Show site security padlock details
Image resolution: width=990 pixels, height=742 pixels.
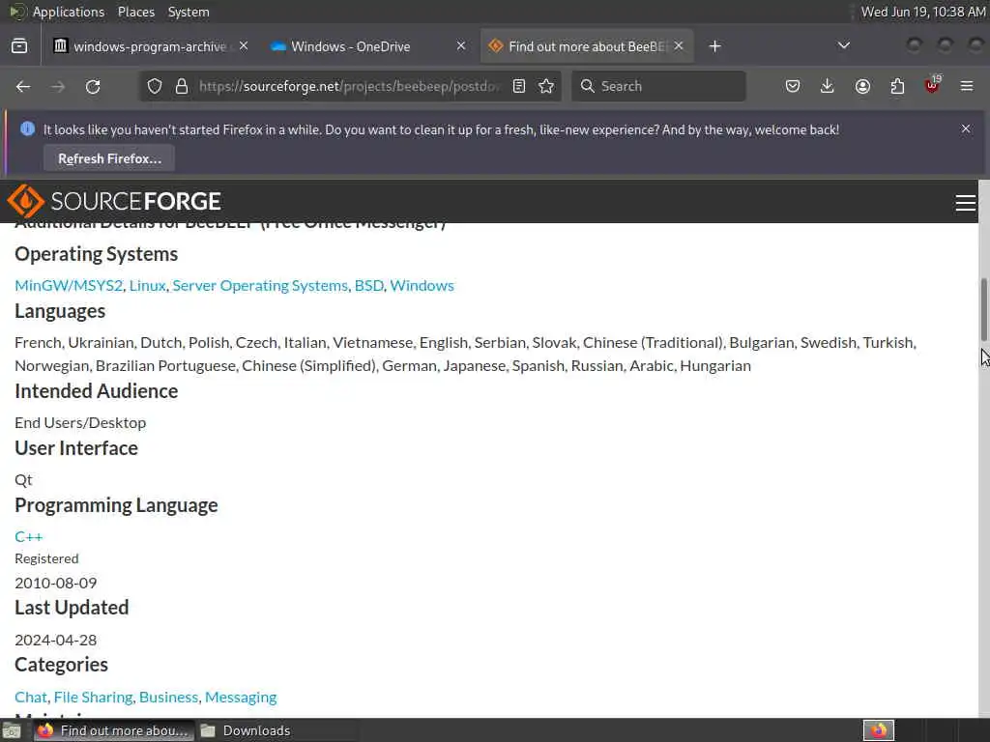pos(182,86)
